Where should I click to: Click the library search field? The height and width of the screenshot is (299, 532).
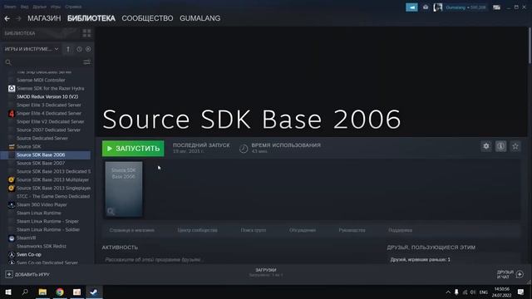click(x=47, y=62)
